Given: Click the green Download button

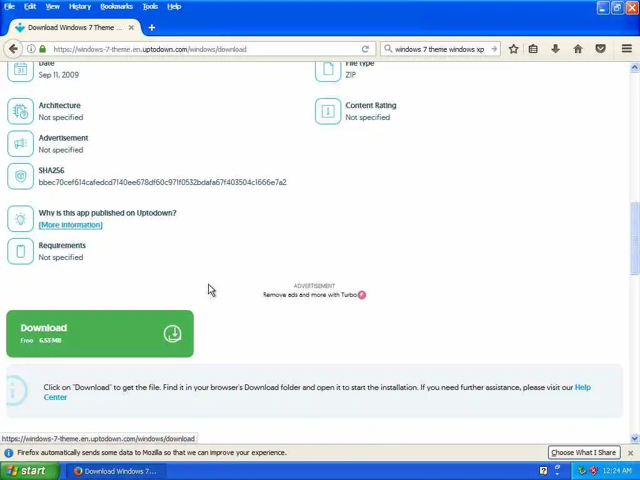Looking at the screenshot, I should [100, 334].
